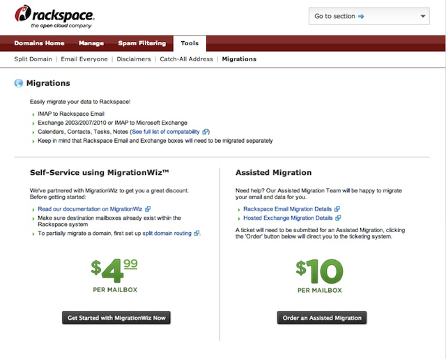The image size is (446, 359).
Task: Click 'Exchange 2003/2007/2010 or IMAP' bullet text
Action: (113, 123)
